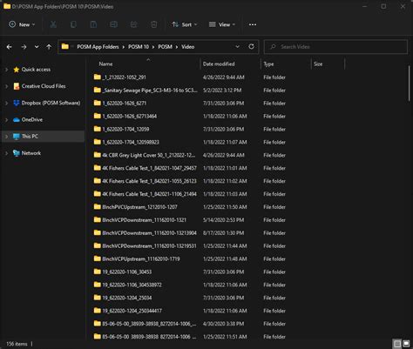Viewport: 413px width, 349px height.
Task: Open the Sort options menu
Action: pyautogui.click(x=184, y=24)
